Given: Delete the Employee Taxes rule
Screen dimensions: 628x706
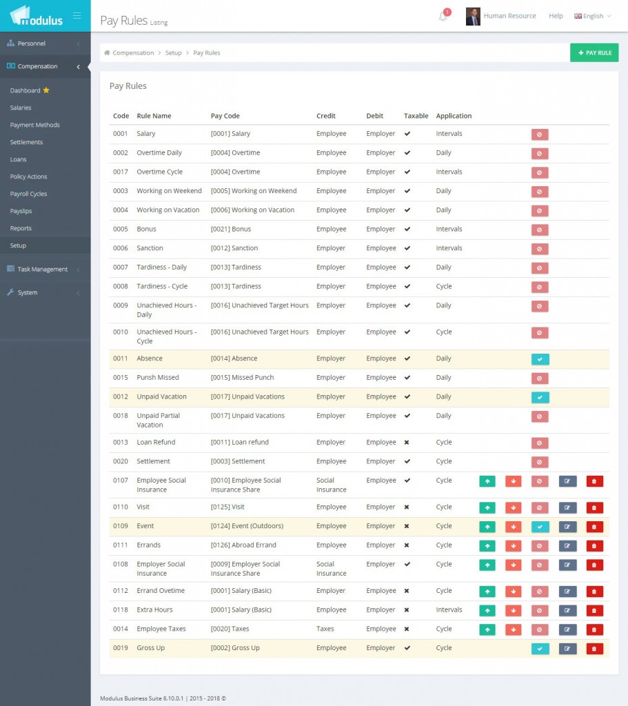Looking at the screenshot, I should point(594,629).
